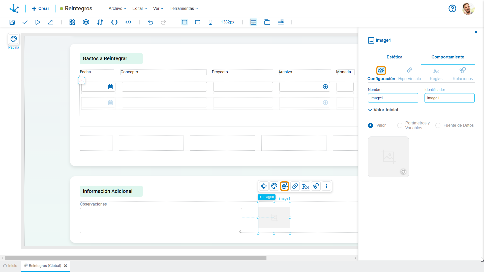Click the publish export arrow icon
This screenshot has width=484, height=272.
(x=51, y=22)
